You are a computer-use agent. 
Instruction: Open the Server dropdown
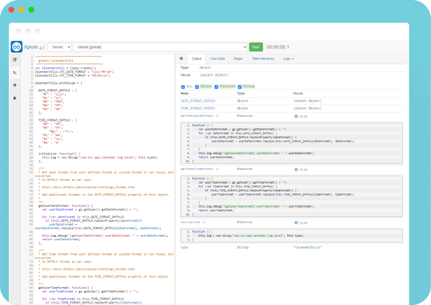tap(59, 47)
